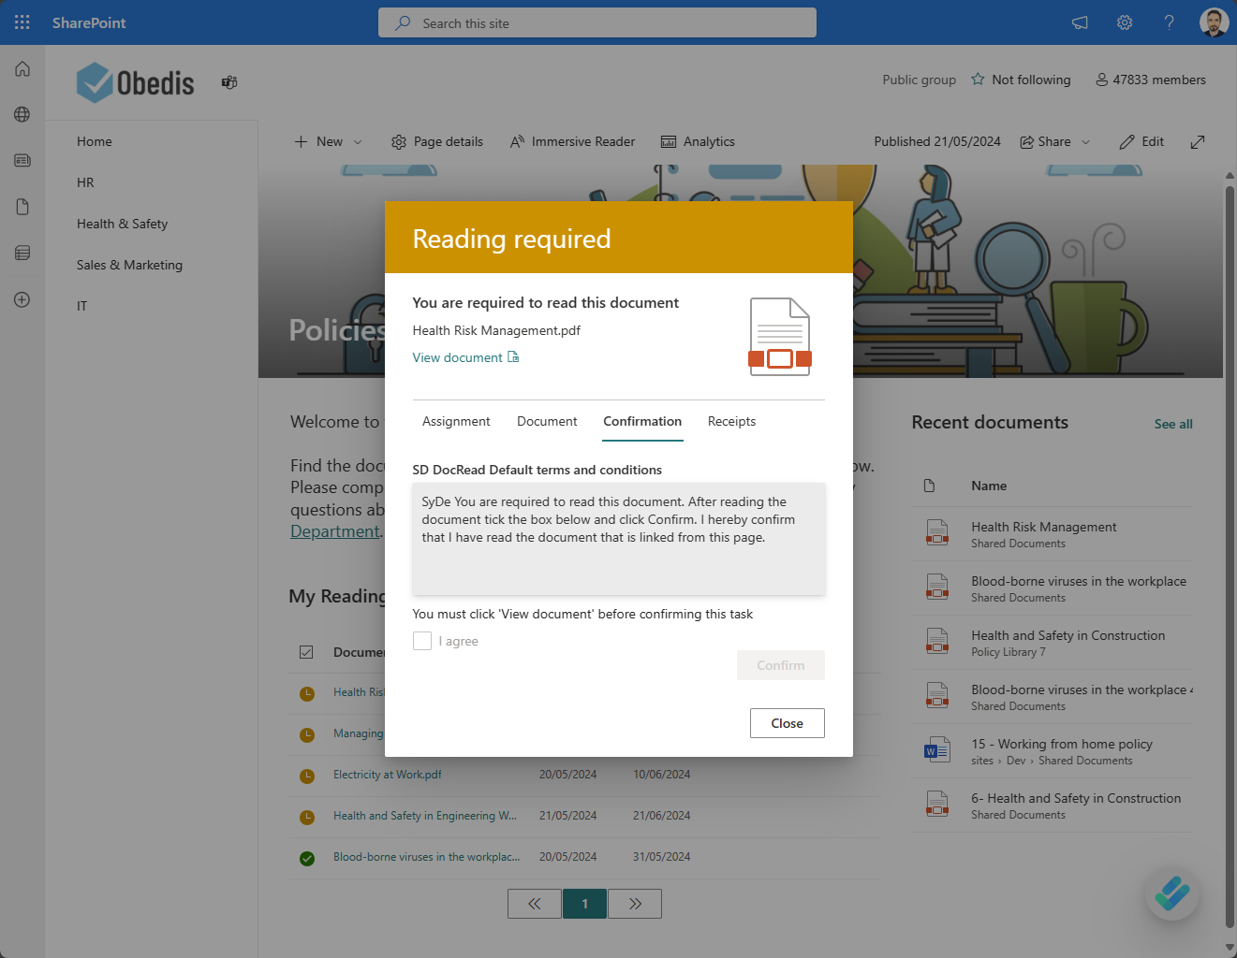The image size is (1237, 958).
Task: Go to the next page of results
Action: pos(635,904)
